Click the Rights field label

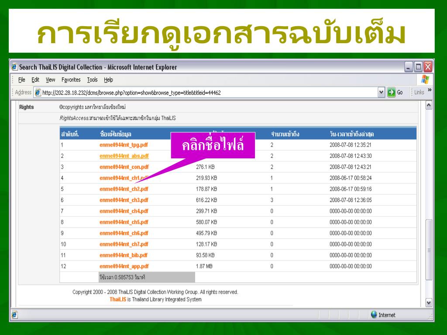coord(27,107)
